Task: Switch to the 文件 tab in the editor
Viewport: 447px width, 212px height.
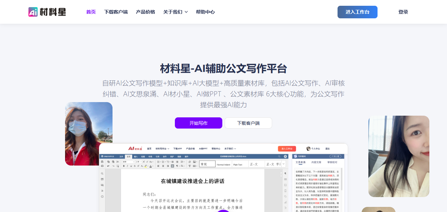Action: [x=121, y=156]
